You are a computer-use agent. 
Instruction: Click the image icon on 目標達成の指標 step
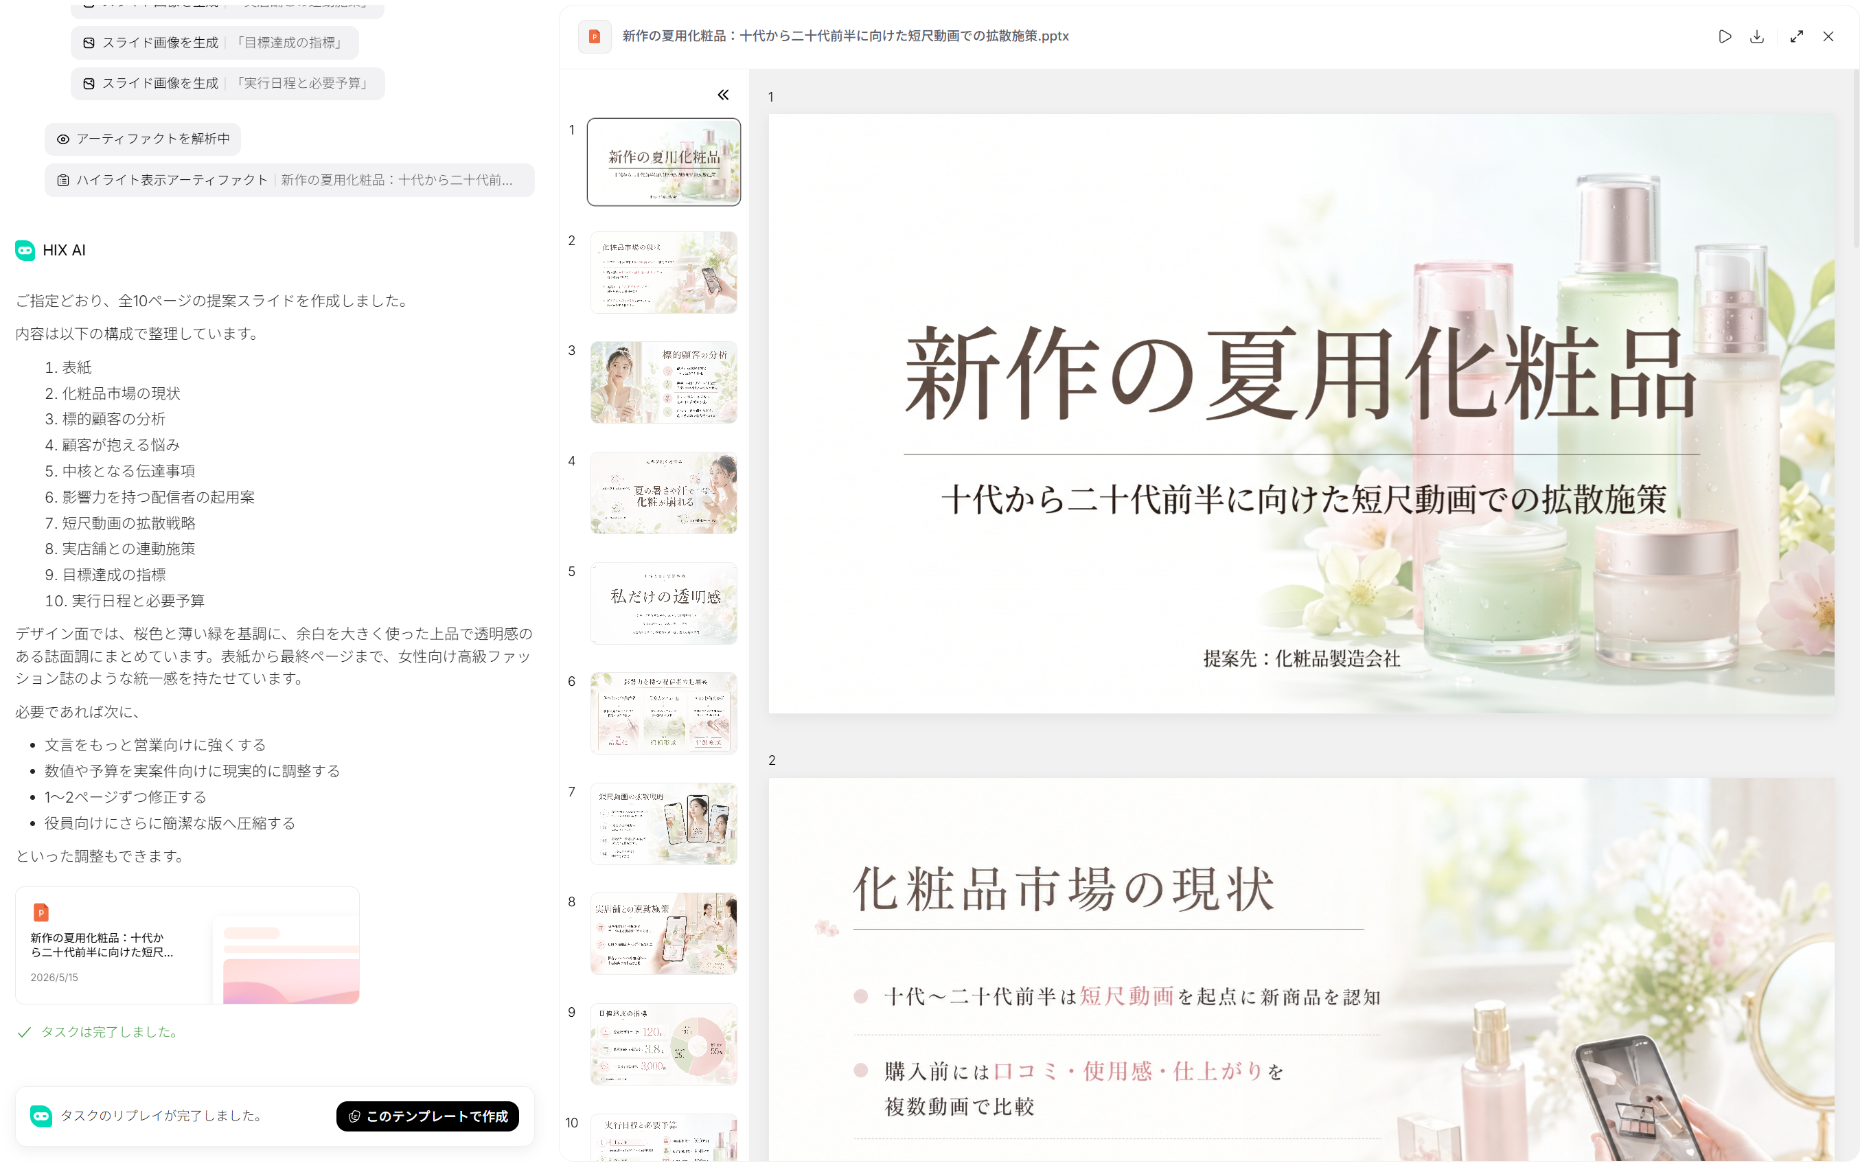point(89,43)
